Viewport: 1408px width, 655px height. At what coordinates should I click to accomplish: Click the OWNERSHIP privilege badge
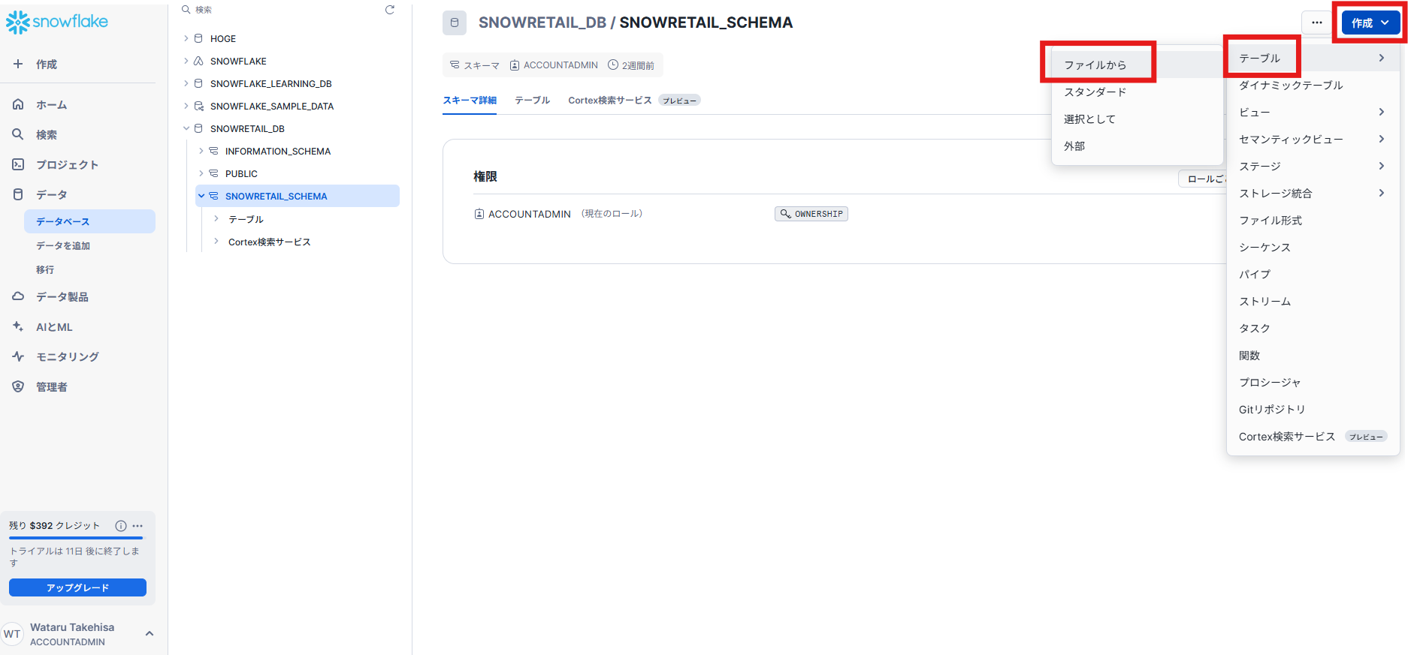[811, 214]
